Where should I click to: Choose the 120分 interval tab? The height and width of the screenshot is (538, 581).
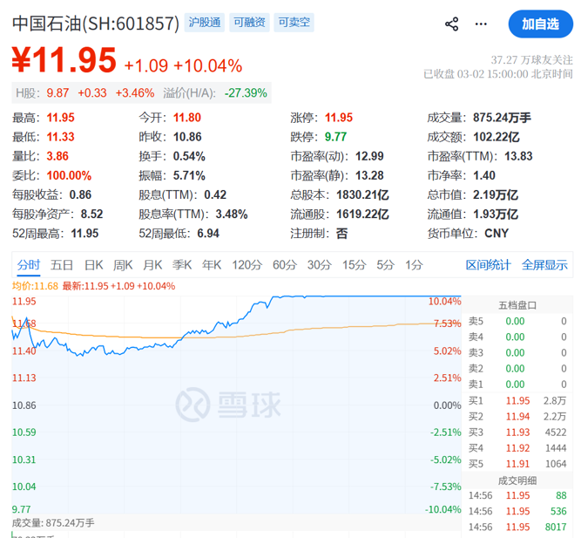click(247, 265)
